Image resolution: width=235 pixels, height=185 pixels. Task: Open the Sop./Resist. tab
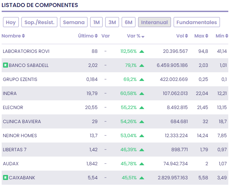point(40,22)
